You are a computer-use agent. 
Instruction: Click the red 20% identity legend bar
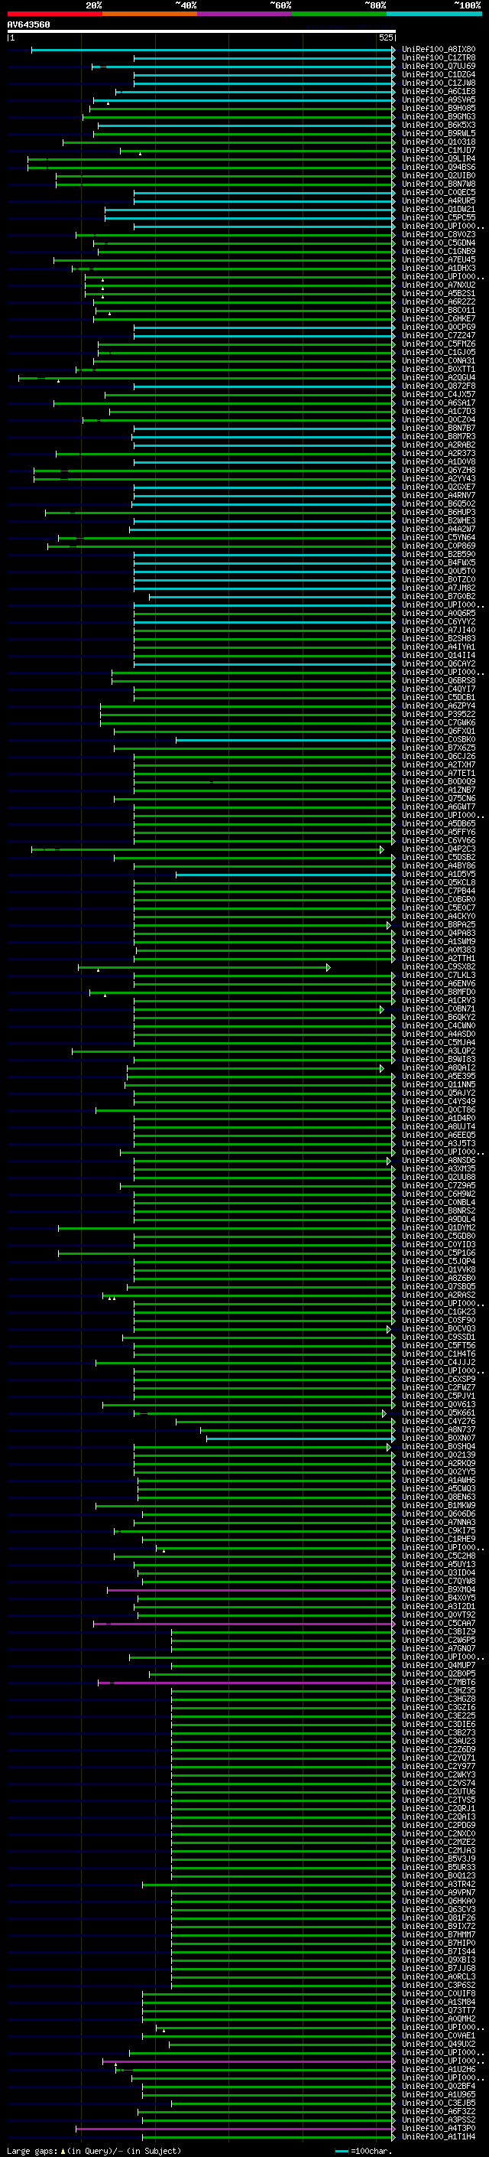pos(54,15)
